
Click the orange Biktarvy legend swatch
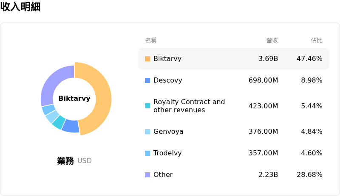[147, 59]
